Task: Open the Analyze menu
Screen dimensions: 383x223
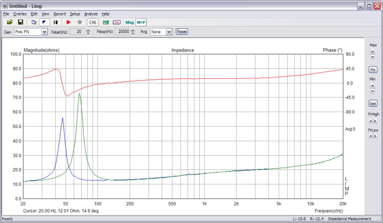Action: pyautogui.click(x=91, y=14)
